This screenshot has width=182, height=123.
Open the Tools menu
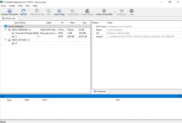20,6
